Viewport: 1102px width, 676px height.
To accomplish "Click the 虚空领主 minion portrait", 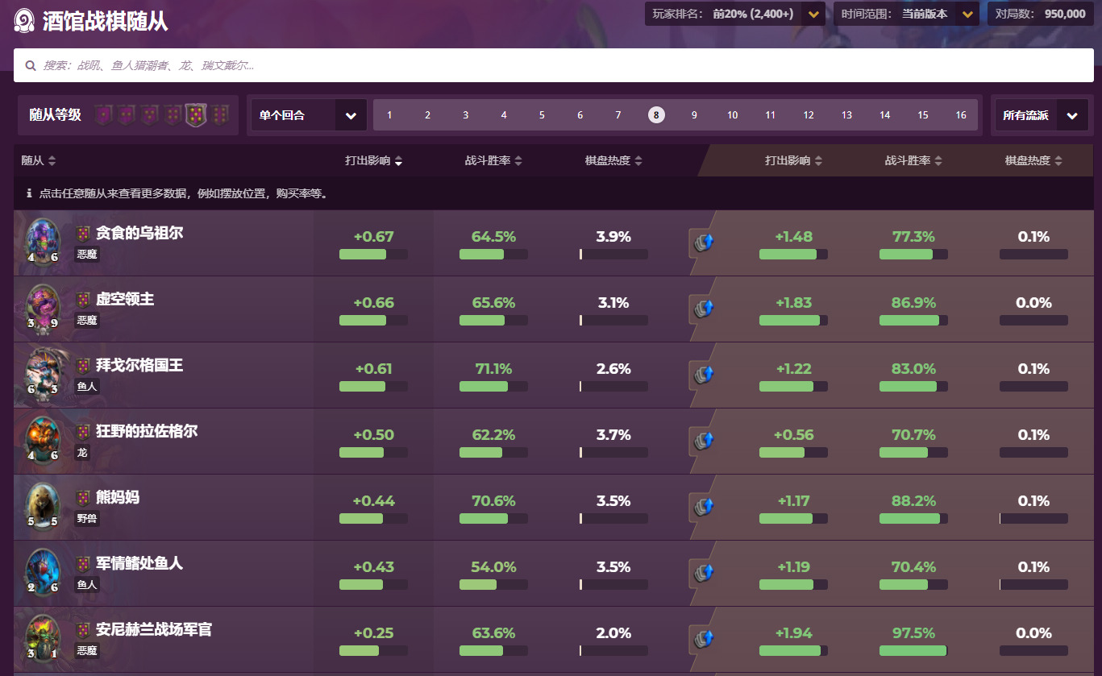I will [43, 309].
